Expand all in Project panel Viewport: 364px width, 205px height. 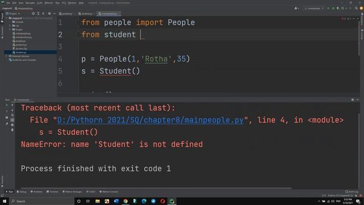pos(38,14)
